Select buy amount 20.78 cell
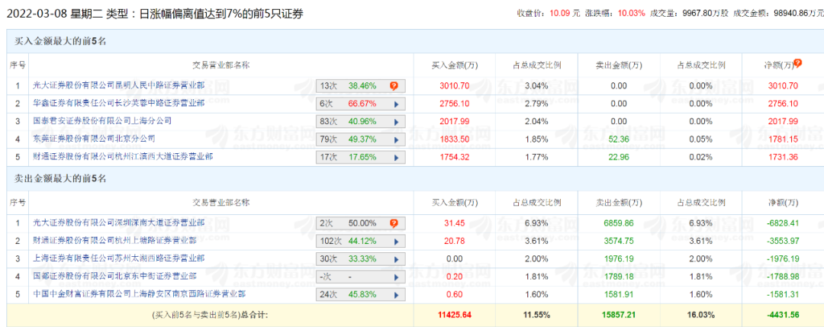This screenshot has width=824, height=327. click(x=454, y=241)
